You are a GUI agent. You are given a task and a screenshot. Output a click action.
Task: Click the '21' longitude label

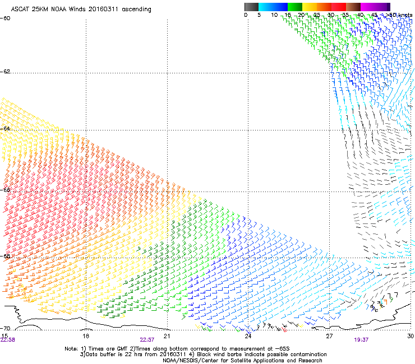[167, 336]
